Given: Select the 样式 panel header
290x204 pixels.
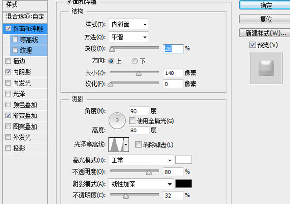Looking at the screenshot, I should [25, 5].
